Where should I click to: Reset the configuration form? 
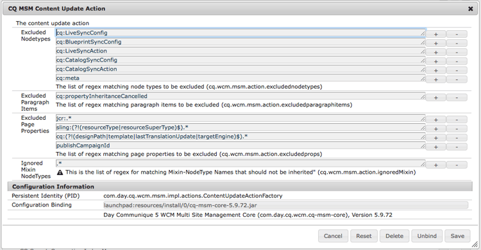point(364,236)
